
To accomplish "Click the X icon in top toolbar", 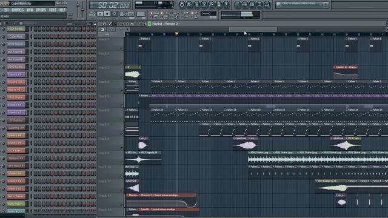I will tap(204, 4).
